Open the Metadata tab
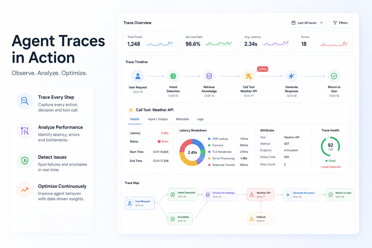 pos(182,119)
